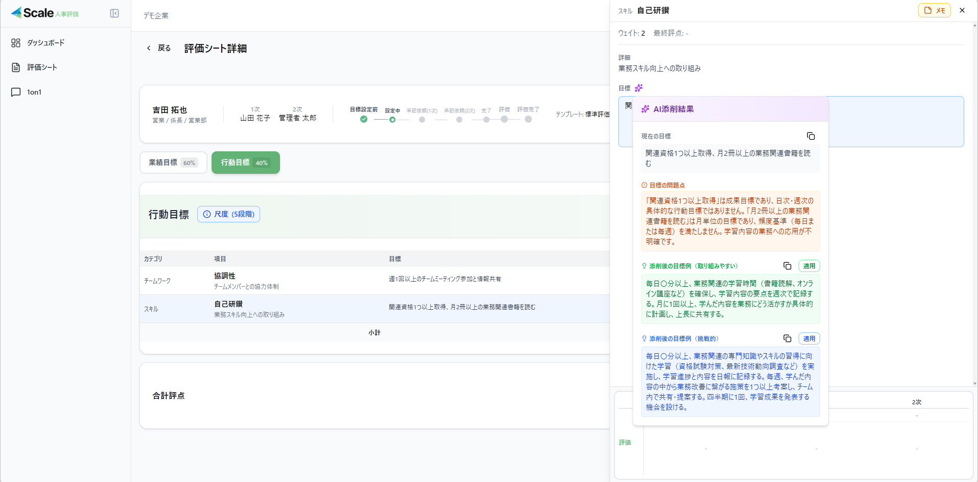Close the 自己研鑽 skill panel
The height and width of the screenshot is (482, 978).
tap(962, 10)
